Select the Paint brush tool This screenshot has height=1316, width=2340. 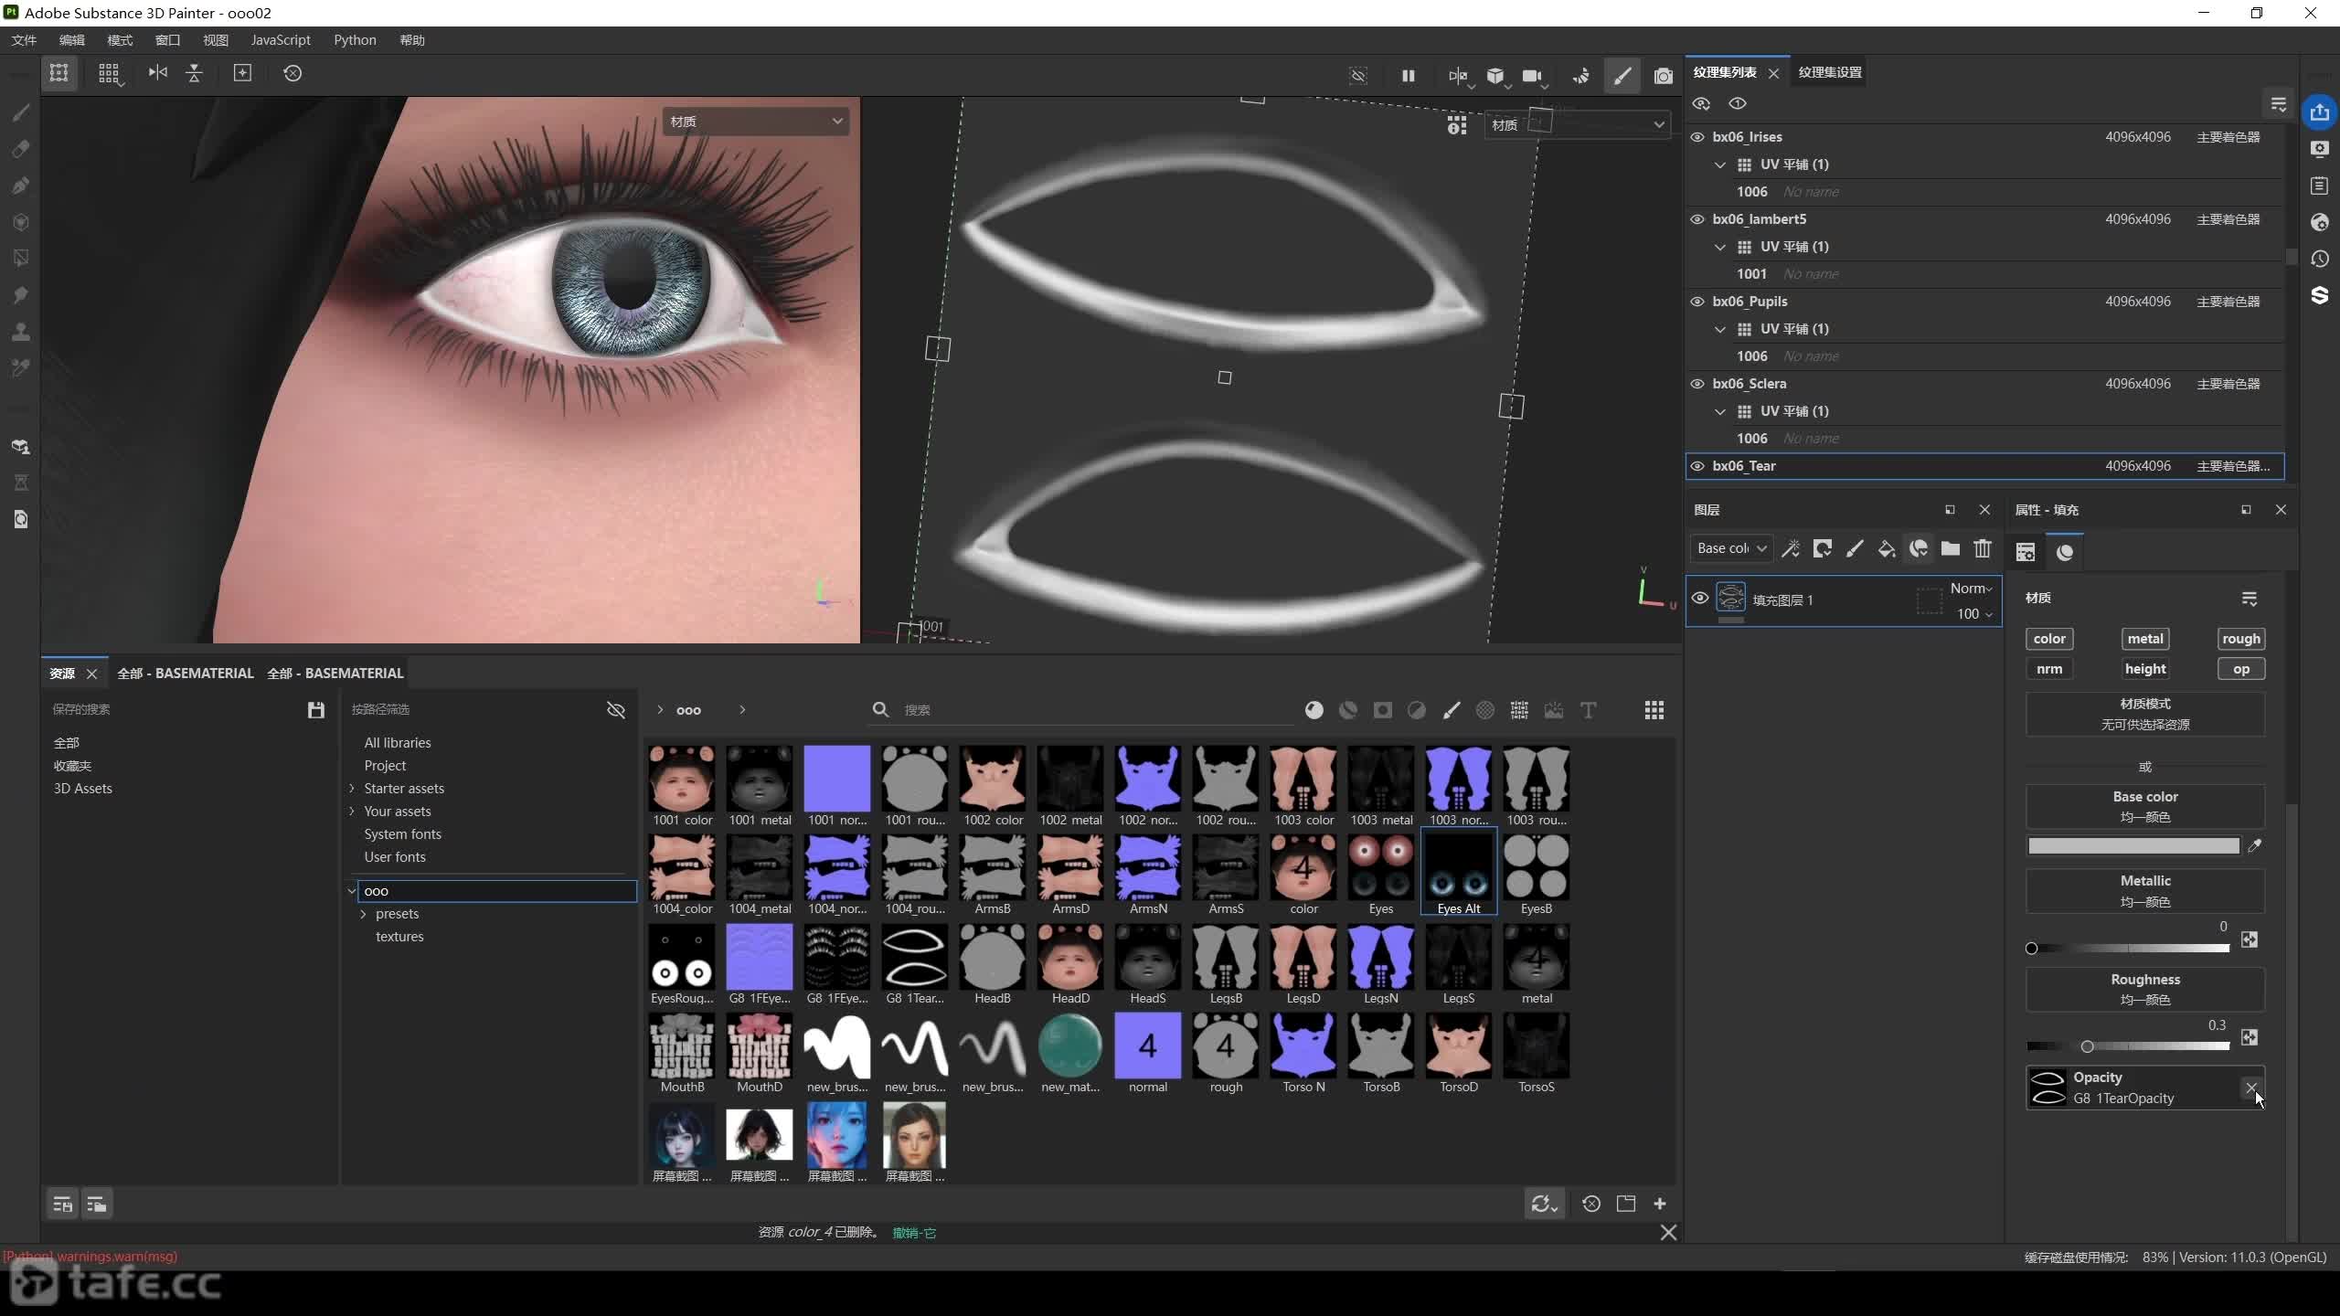pyautogui.click(x=20, y=112)
